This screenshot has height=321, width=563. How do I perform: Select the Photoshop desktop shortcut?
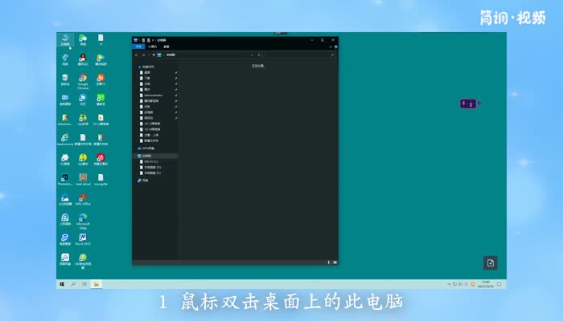[x=65, y=180]
